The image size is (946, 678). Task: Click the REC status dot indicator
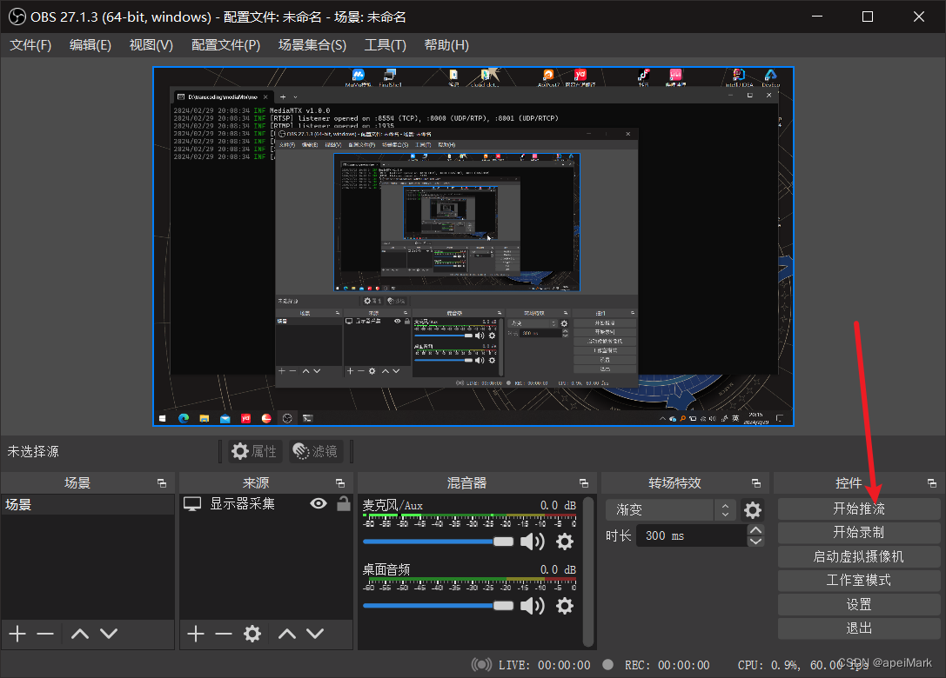(x=607, y=664)
